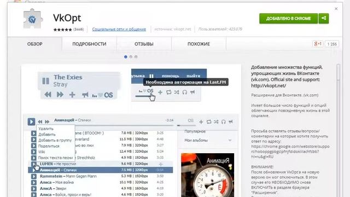Viewport: 350px width, 197px height.
Task: Click shuffle icon under Last.FM tooltip
Action: [177, 92]
